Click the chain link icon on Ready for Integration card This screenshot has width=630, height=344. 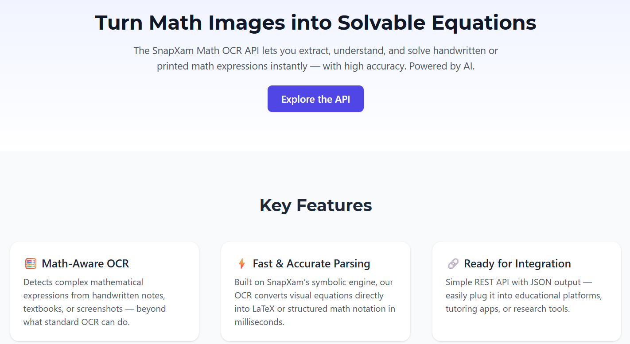(453, 263)
